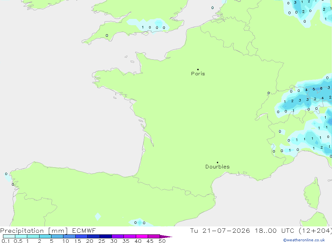Click the 0 value over Cornwall
The image size is (332, 243).
[107, 35]
